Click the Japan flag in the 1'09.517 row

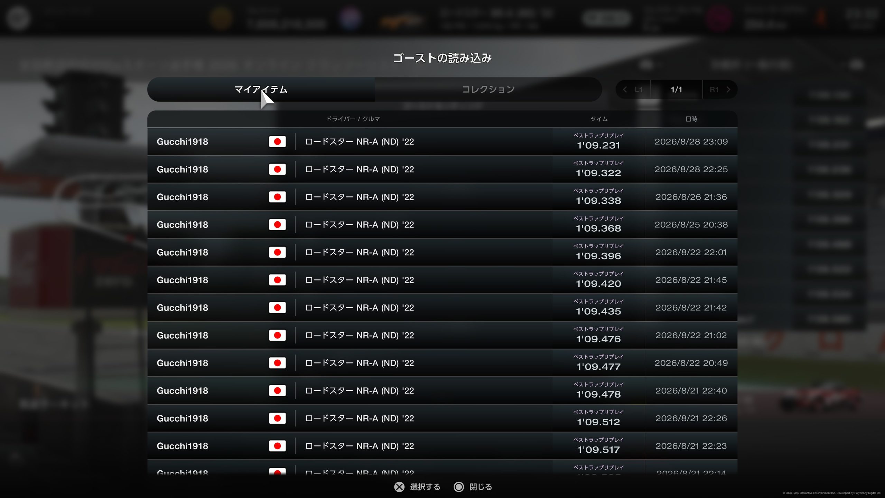coord(277,446)
